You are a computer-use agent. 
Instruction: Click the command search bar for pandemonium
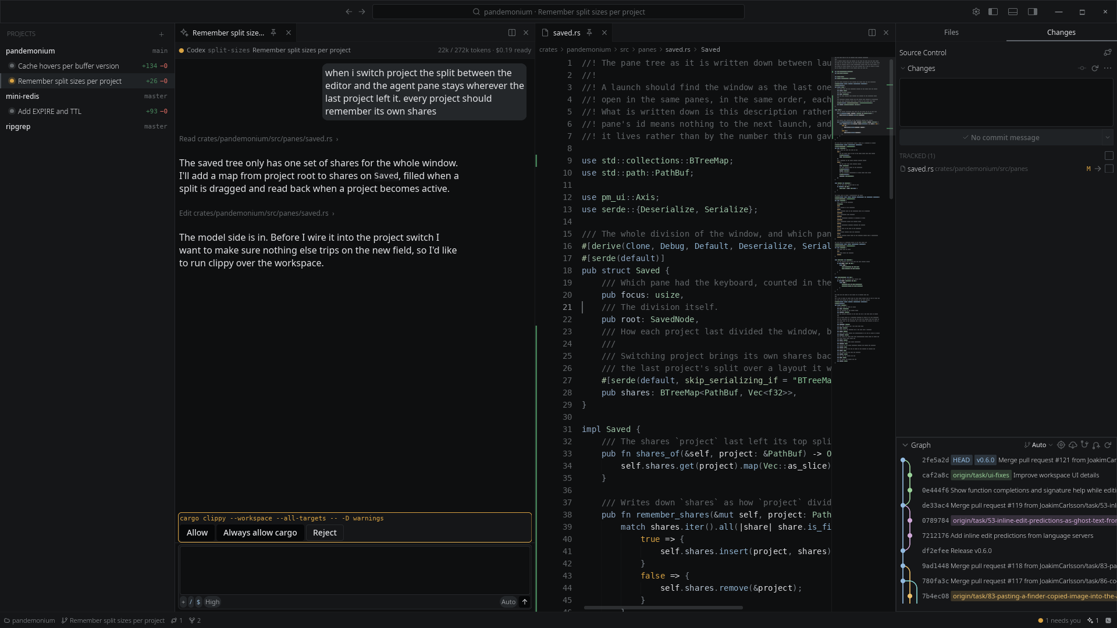coord(558,12)
